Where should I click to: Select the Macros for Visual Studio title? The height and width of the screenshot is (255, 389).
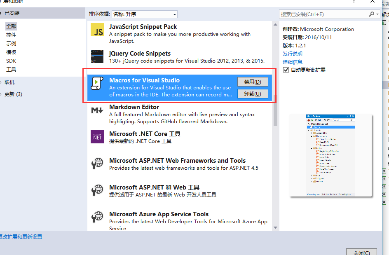tap(144, 80)
